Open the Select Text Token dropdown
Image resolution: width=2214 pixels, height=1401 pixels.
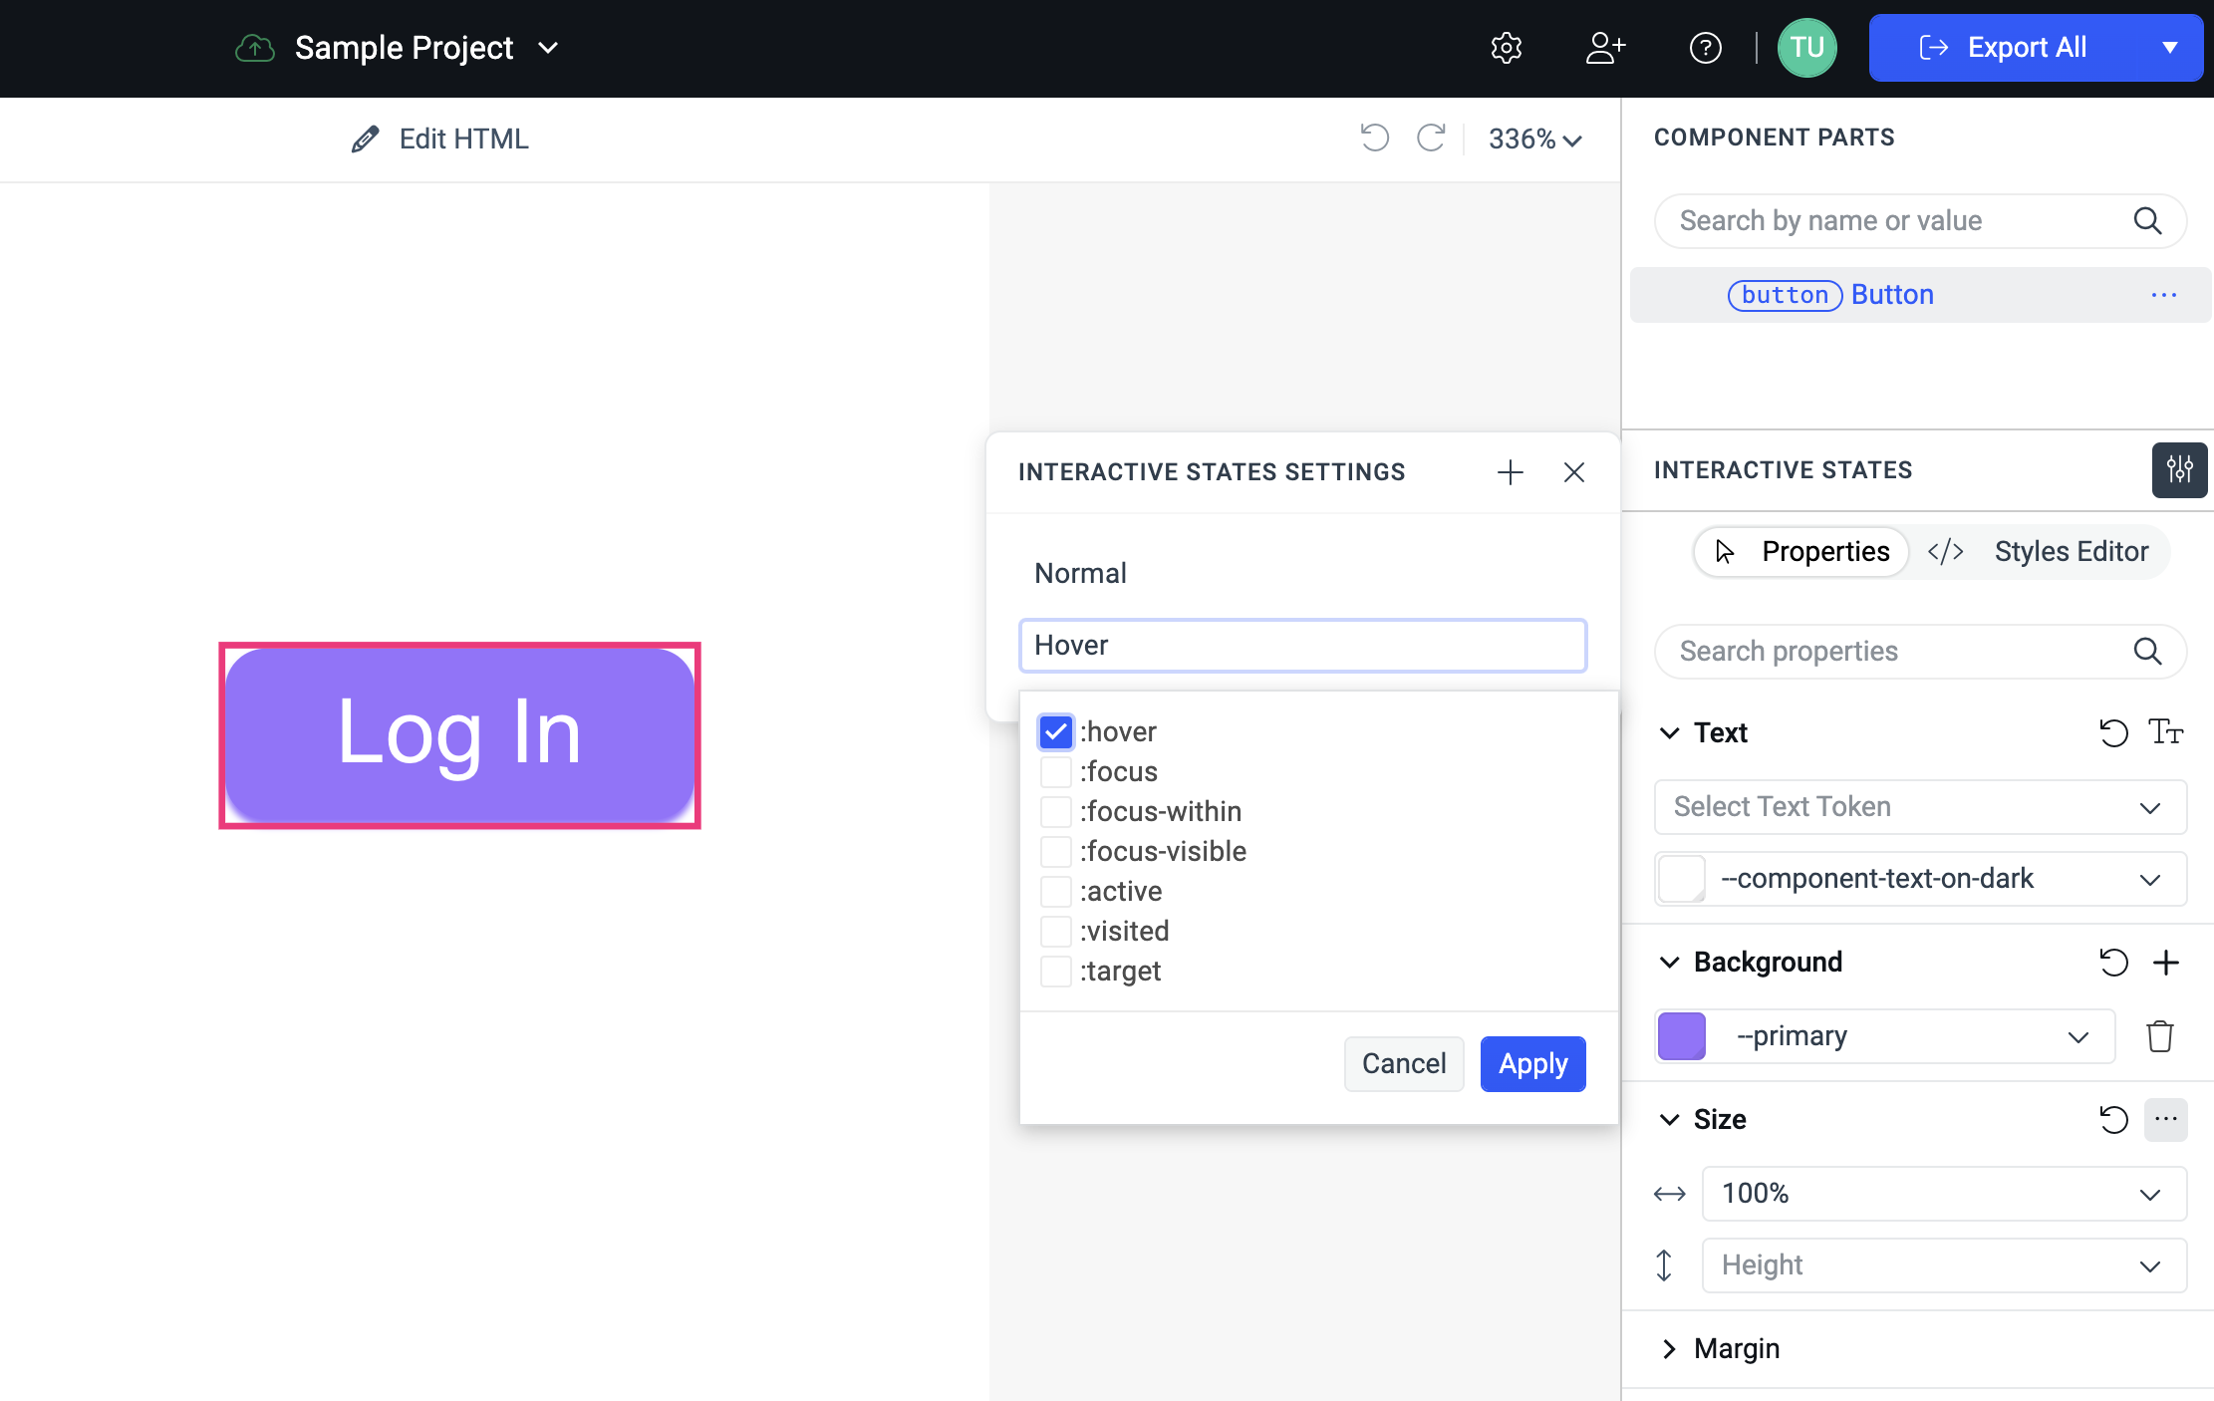click(1919, 807)
